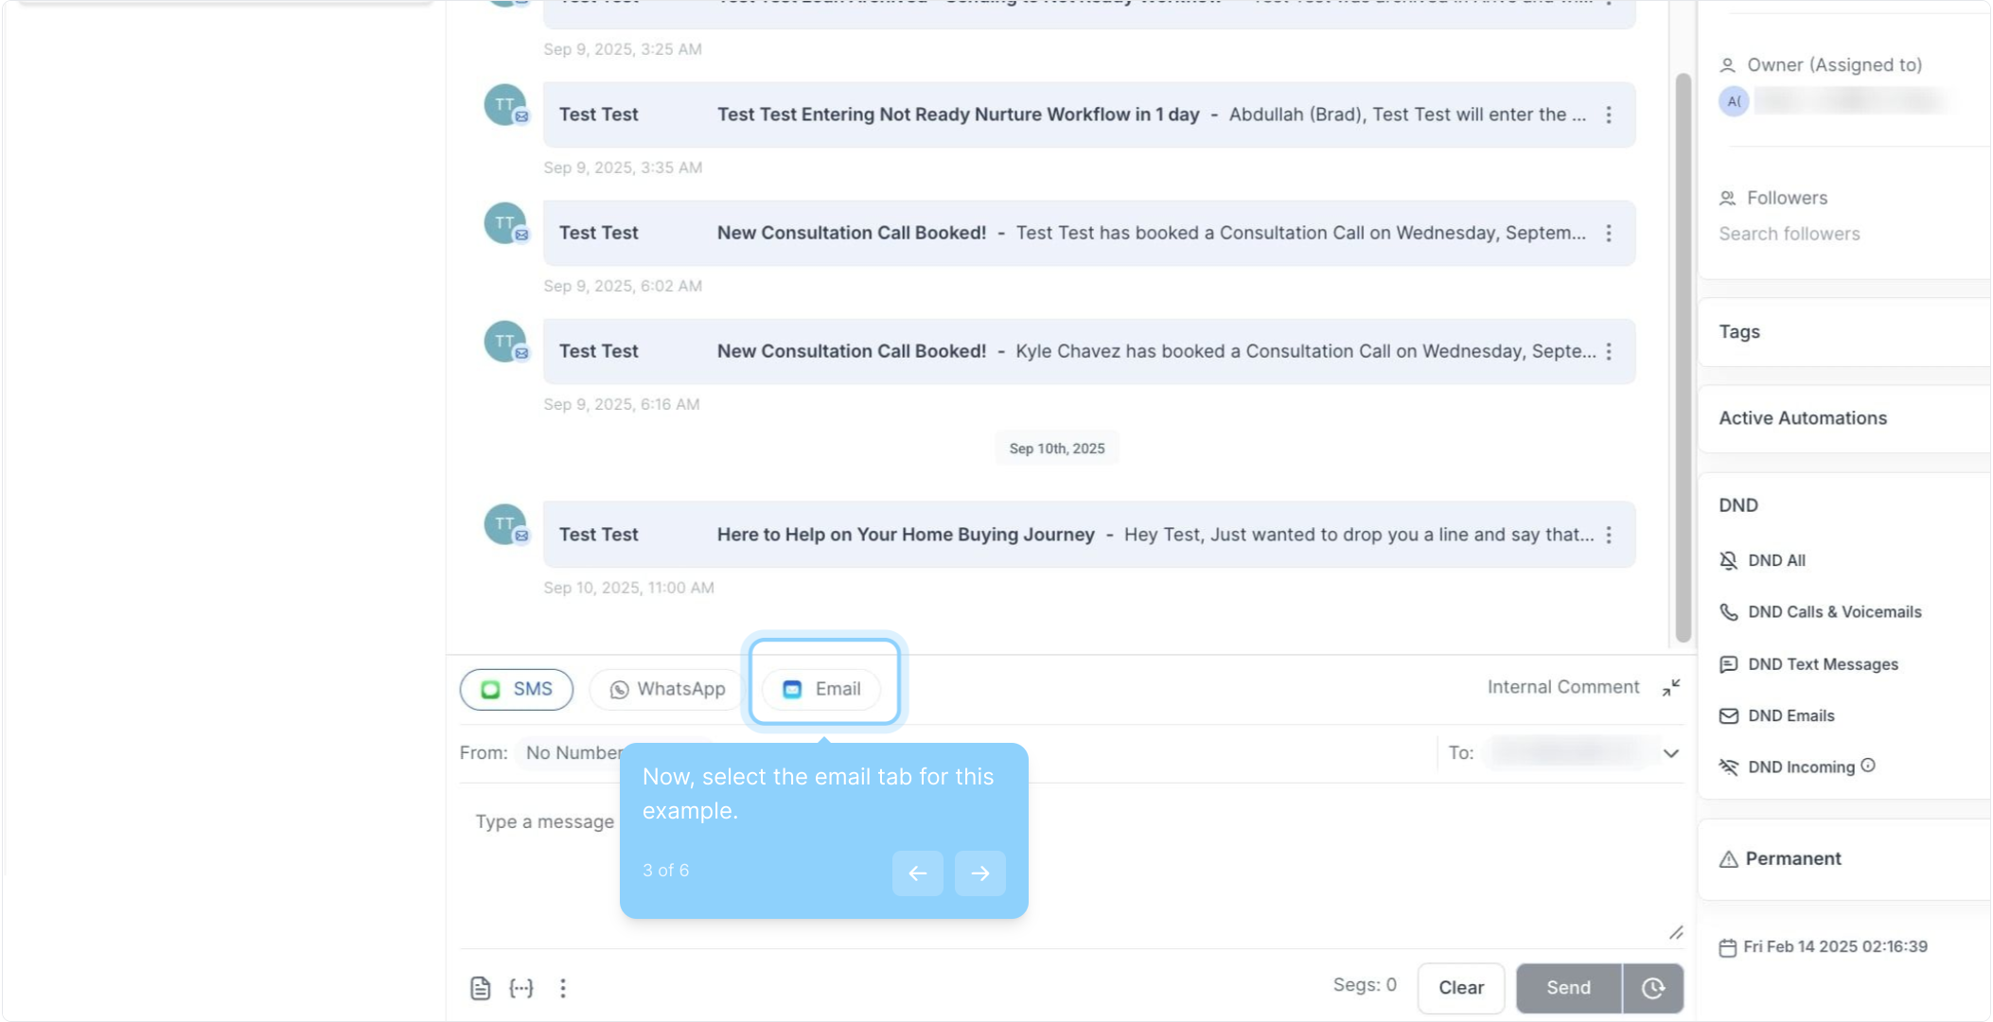Image resolution: width=1993 pixels, height=1022 pixels.
Task: Switch to the WhatsApp tab
Action: click(667, 689)
